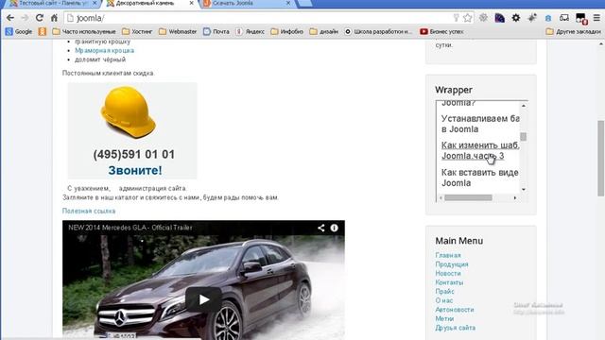Click the Wrapper vertical scrollbar thumb
605x340 pixels.
point(523,136)
